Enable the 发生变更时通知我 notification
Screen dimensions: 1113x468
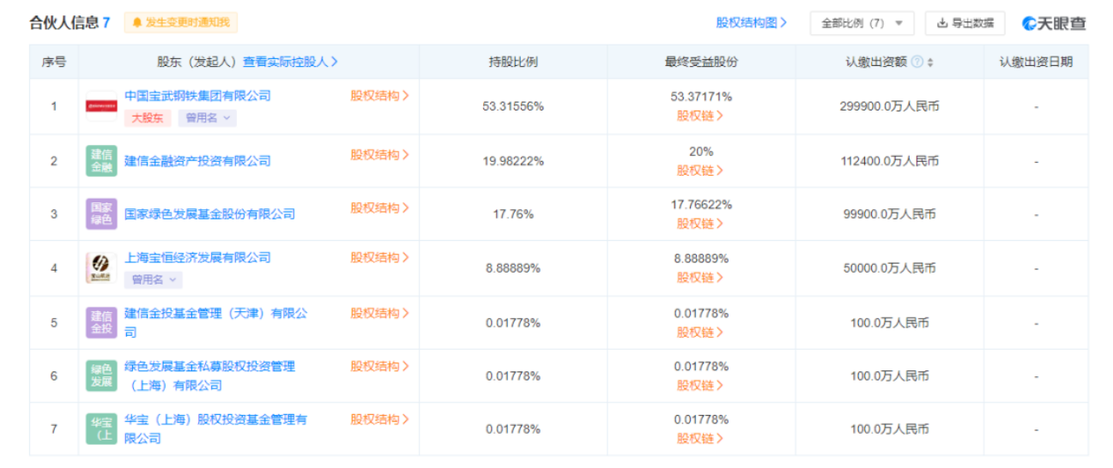180,22
